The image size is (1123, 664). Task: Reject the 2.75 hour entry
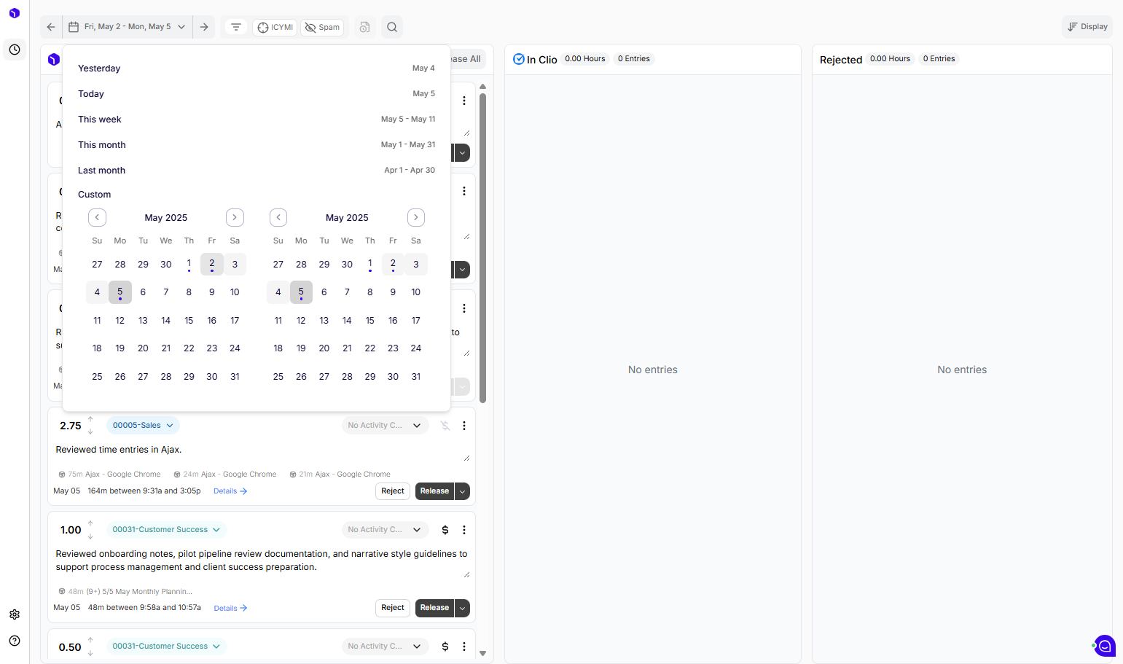[x=393, y=491]
